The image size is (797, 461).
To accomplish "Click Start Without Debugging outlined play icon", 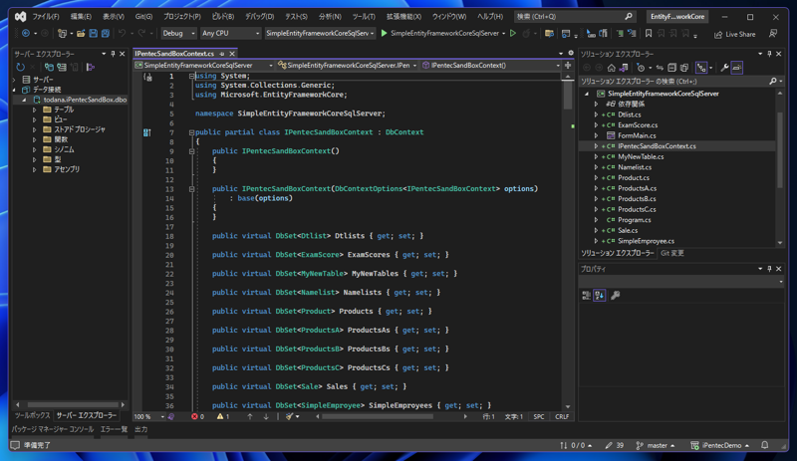I will (x=513, y=33).
